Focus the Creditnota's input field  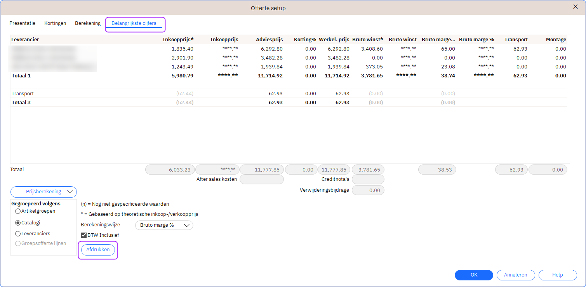tap(368, 179)
